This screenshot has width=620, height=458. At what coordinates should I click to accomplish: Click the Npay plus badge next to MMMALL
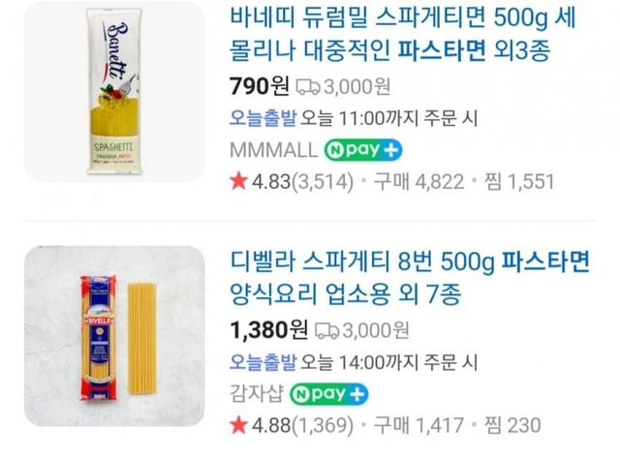coord(363,150)
